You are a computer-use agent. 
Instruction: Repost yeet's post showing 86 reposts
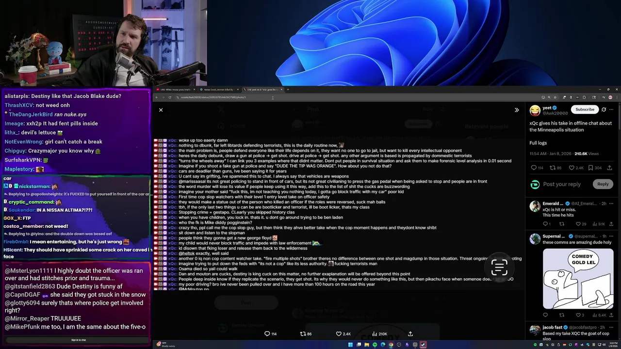click(x=556, y=168)
